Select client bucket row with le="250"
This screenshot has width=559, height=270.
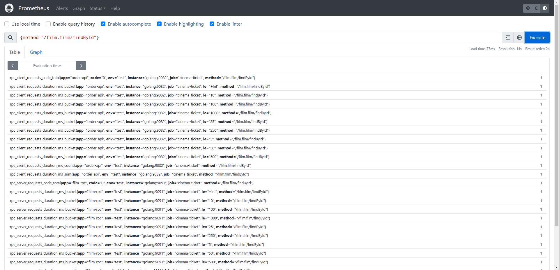277,130
